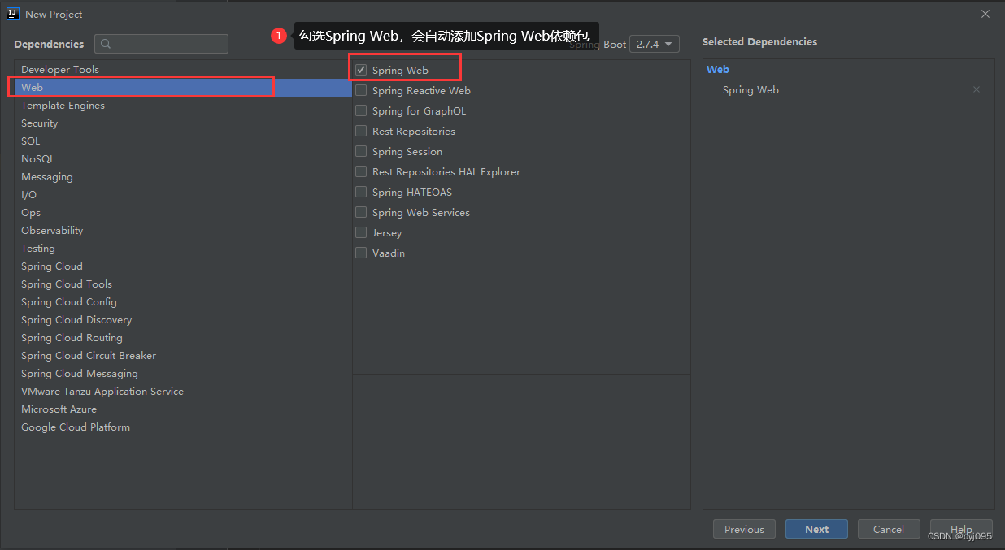Click the Previous button
Image resolution: width=1005 pixels, height=550 pixels.
pos(744,530)
